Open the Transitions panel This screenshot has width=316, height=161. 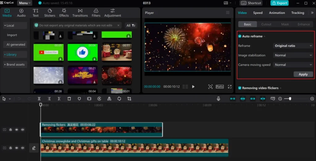[x=80, y=13]
